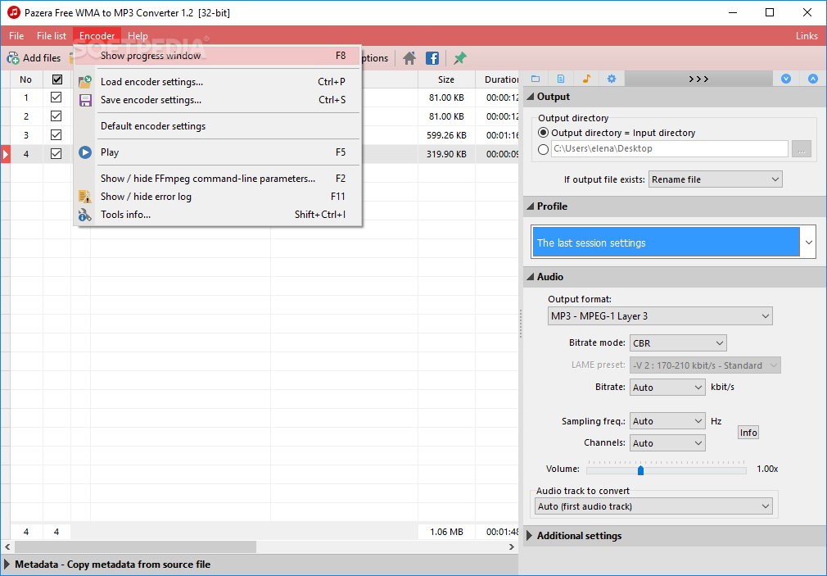Click the Pazera app icon in title bar
Viewport: 827px width, 576px height.
coord(14,12)
